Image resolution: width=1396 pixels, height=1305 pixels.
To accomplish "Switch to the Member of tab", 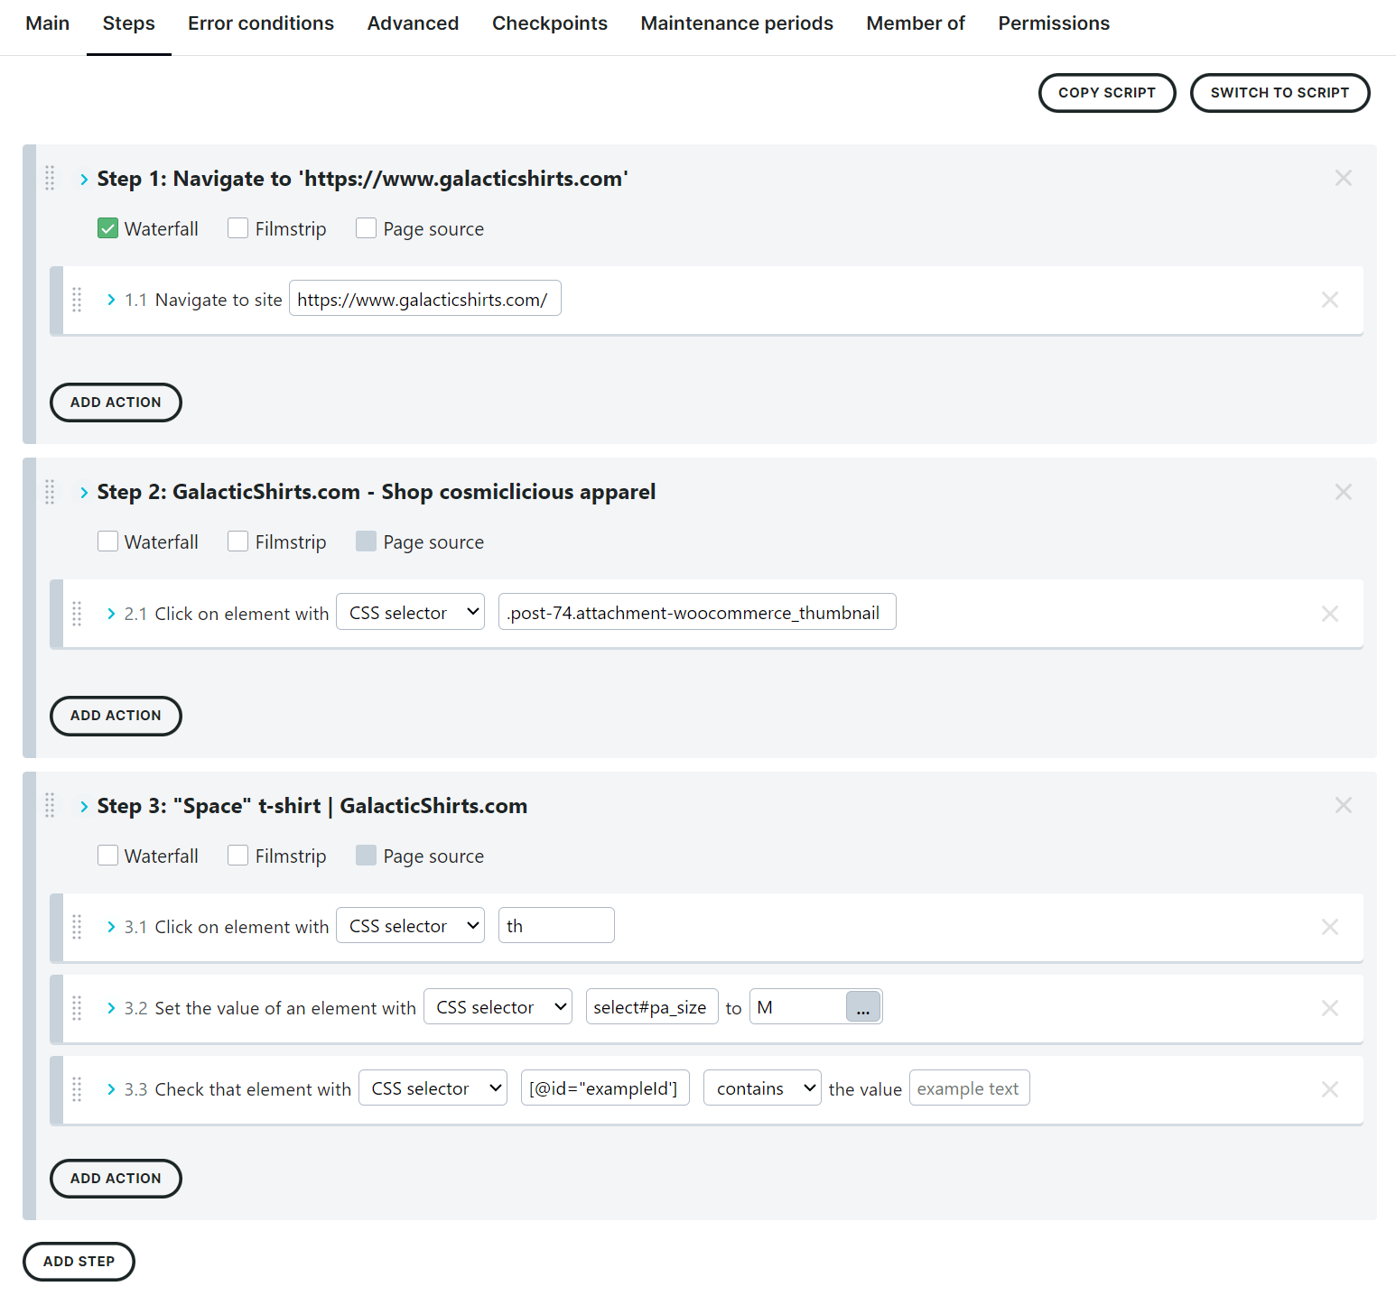I will click(916, 23).
